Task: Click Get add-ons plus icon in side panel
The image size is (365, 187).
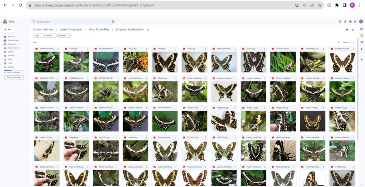Action: 361,59
